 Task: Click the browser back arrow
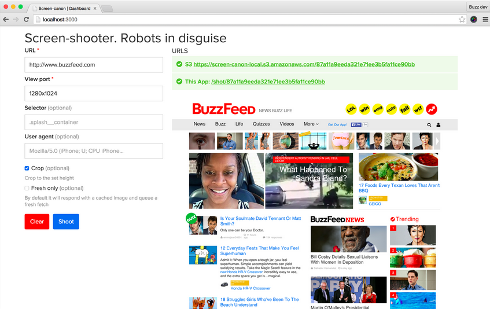point(6,19)
